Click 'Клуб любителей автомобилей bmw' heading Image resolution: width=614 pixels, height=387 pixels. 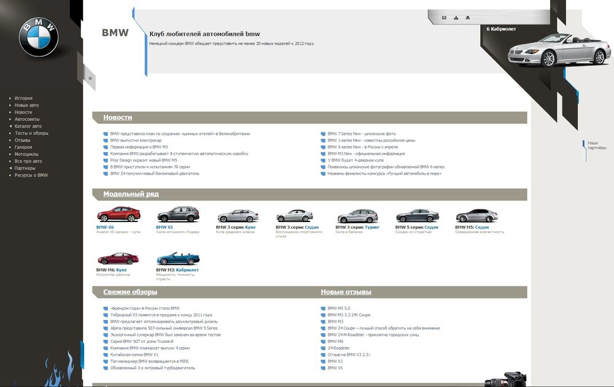tap(204, 34)
